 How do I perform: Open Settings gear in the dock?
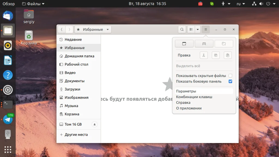point(8,90)
